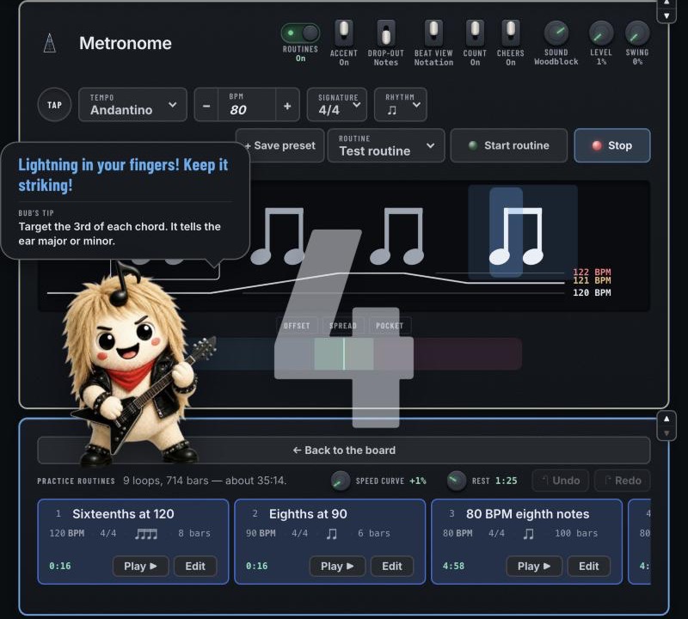
Task: Edit the 80 BPM eighth notes routine
Action: tap(589, 567)
